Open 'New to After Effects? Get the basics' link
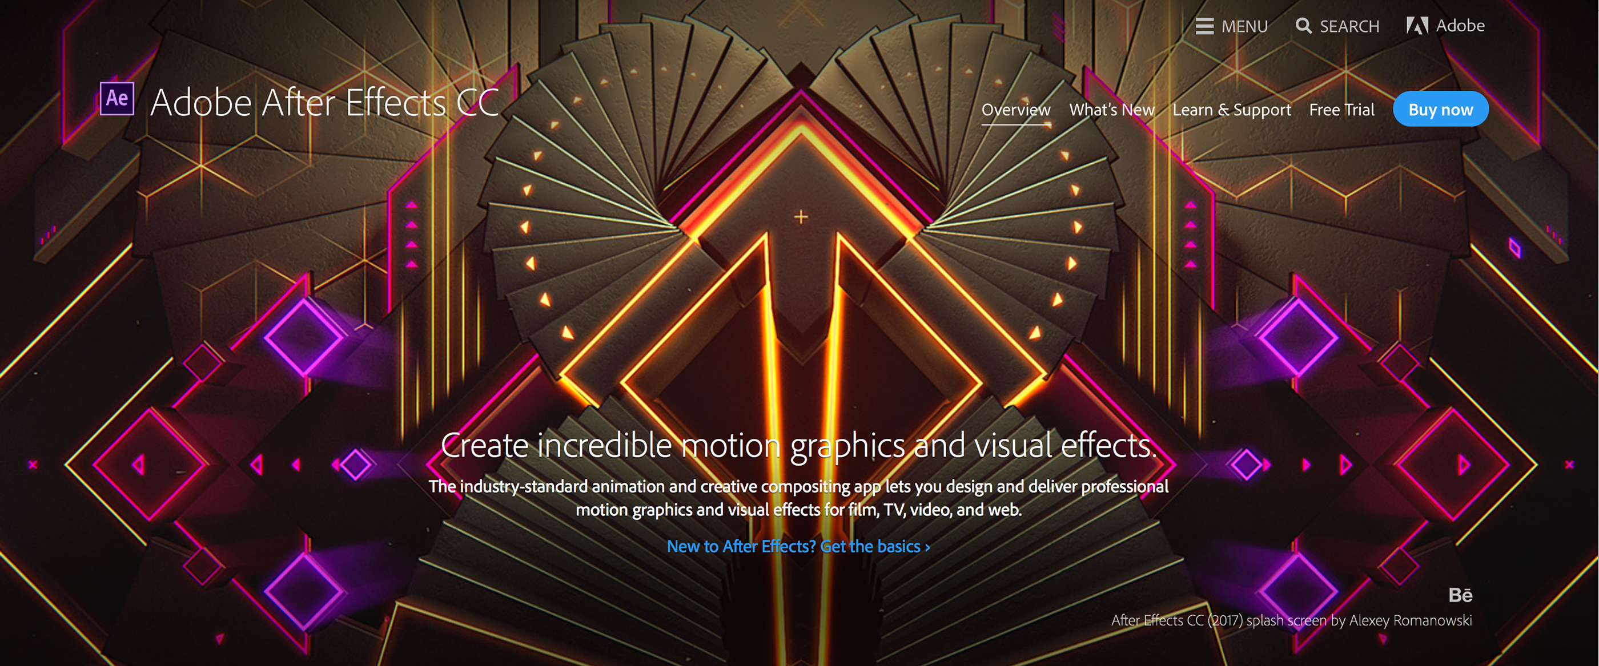The width and height of the screenshot is (1599, 666). (x=798, y=546)
